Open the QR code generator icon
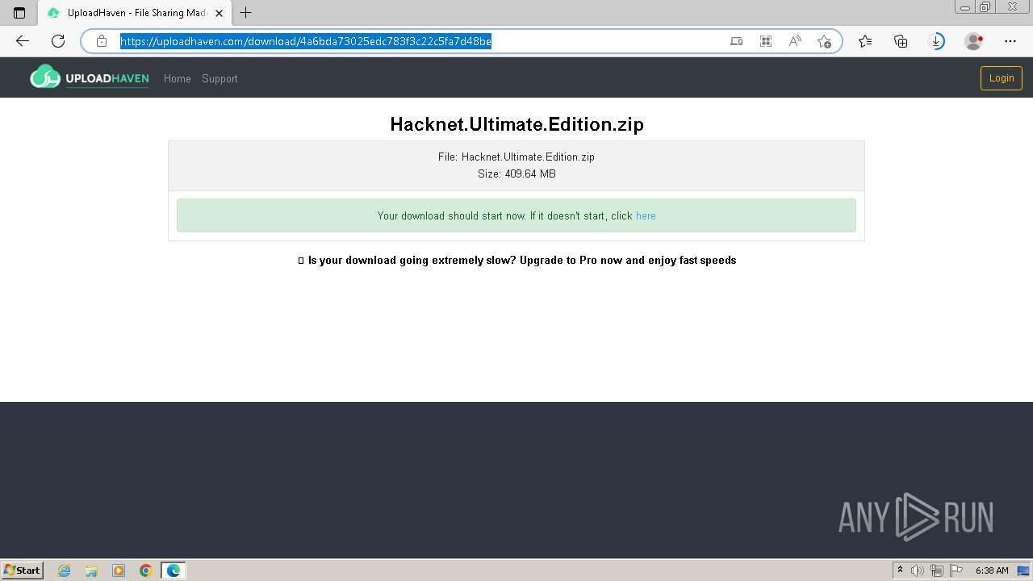The width and height of the screenshot is (1033, 581). coord(766,41)
